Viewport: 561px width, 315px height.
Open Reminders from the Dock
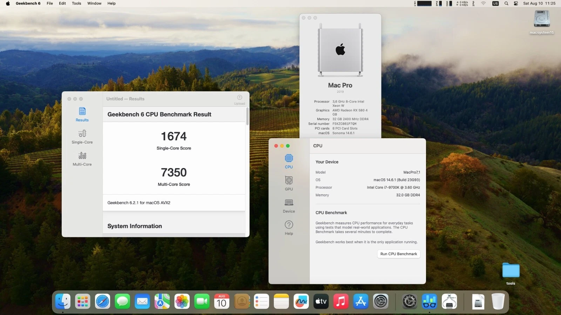262,301
